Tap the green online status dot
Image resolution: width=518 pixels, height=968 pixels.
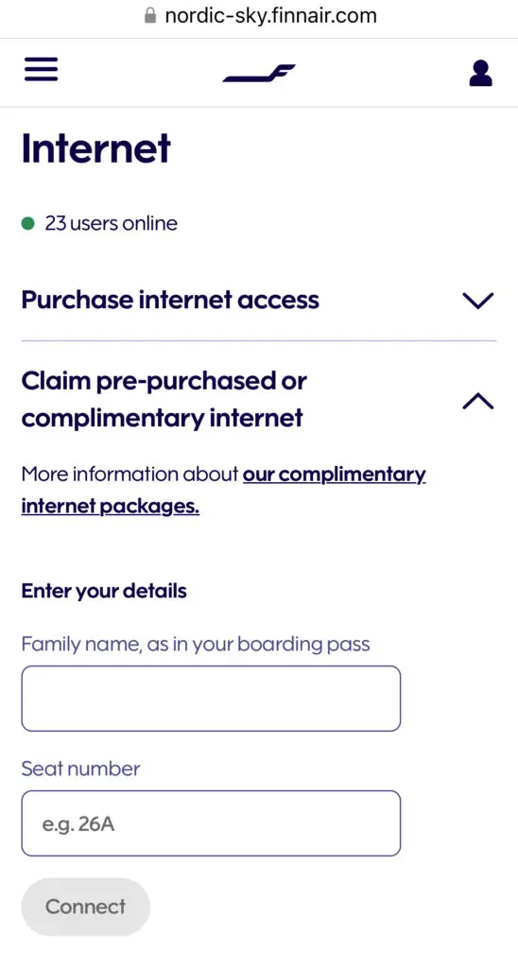pos(27,223)
